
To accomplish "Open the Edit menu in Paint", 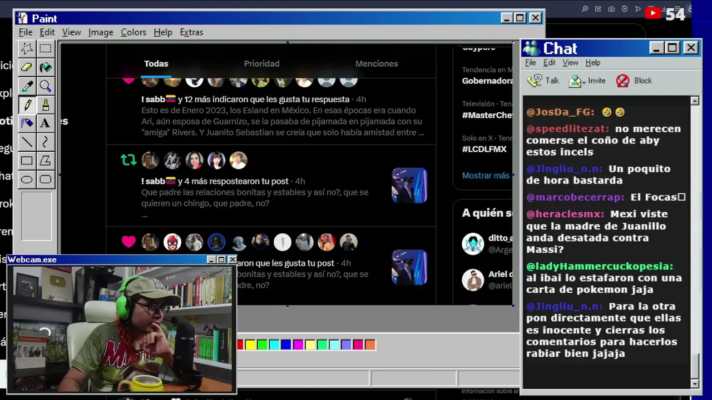I will (47, 32).
